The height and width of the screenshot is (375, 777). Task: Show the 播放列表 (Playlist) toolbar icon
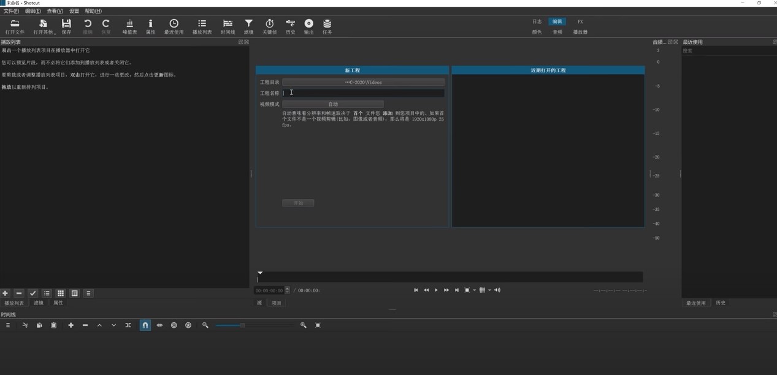pyautogui.click(x=202, y=26)
